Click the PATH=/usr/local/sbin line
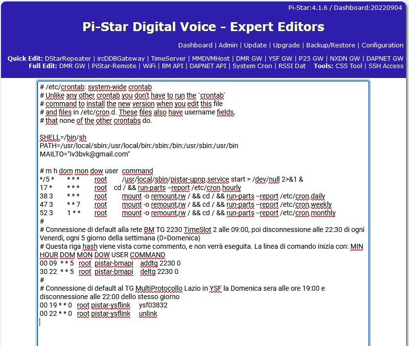Viewport: 409px width, 346px height. (139, 146)
